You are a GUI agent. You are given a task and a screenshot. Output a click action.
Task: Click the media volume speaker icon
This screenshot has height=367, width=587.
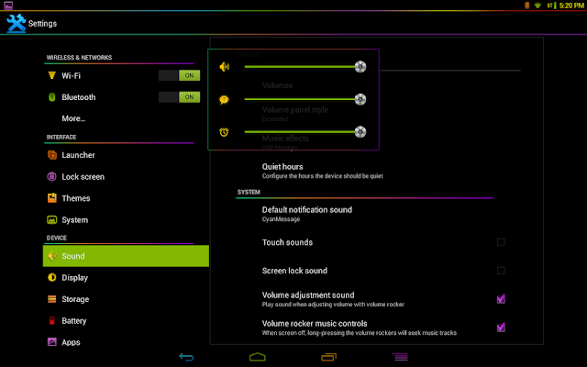[x=224, y=67]
